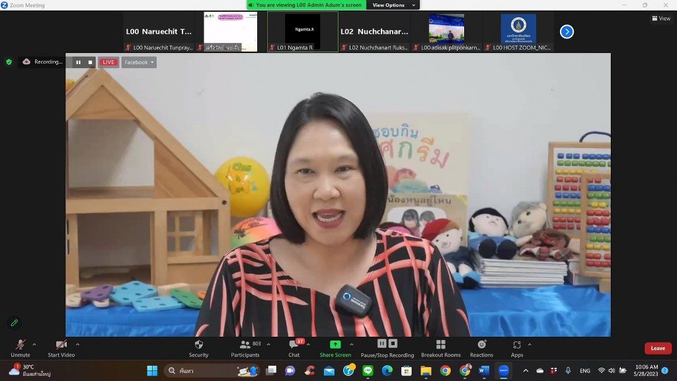The image size is (677, 381).
Task: Click the green annotation pencil icon
Action: click(14, 323)
